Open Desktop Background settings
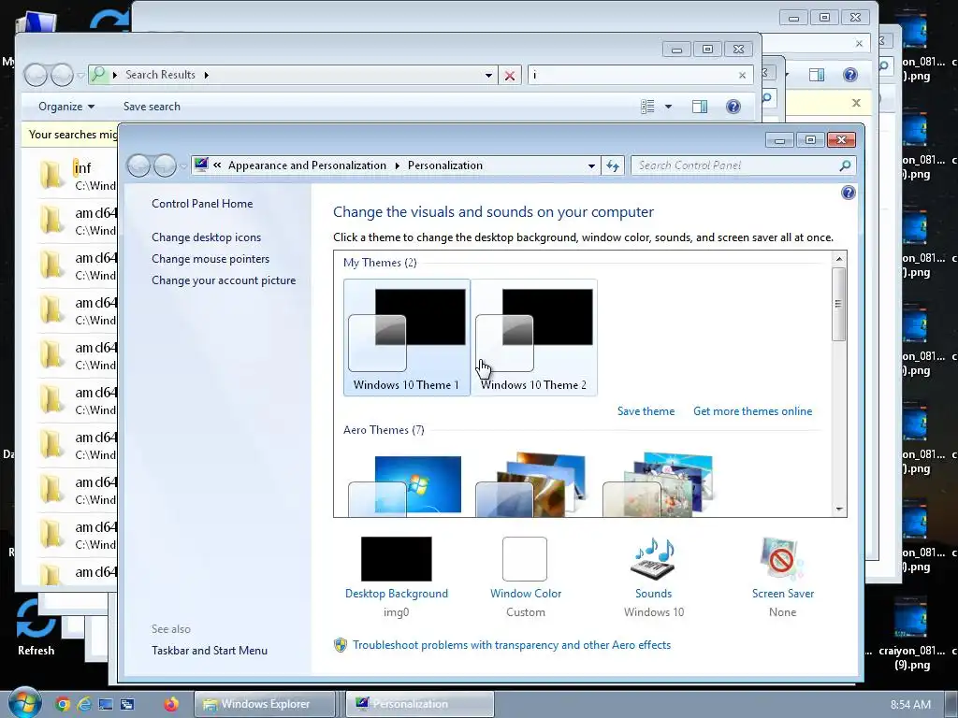Image resolution: width=958 pixels, height=718 pixels. pos(396,559)
